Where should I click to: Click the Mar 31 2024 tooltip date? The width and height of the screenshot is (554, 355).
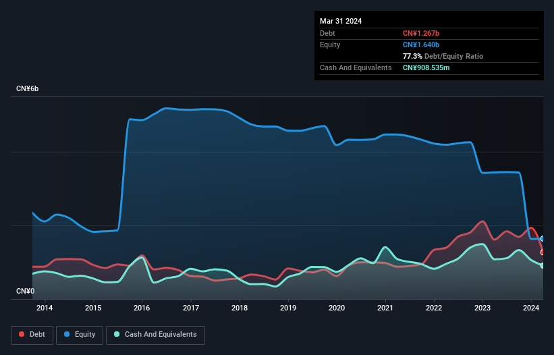point(341,21)
